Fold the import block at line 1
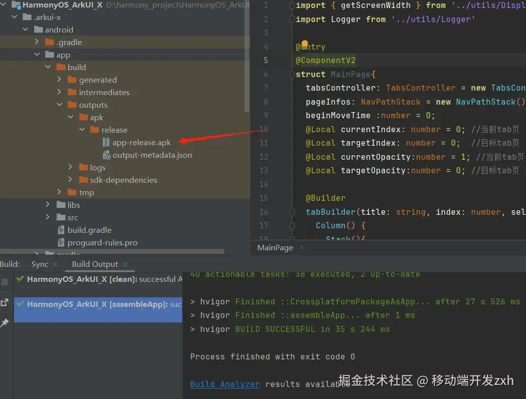 click(292, 6)
